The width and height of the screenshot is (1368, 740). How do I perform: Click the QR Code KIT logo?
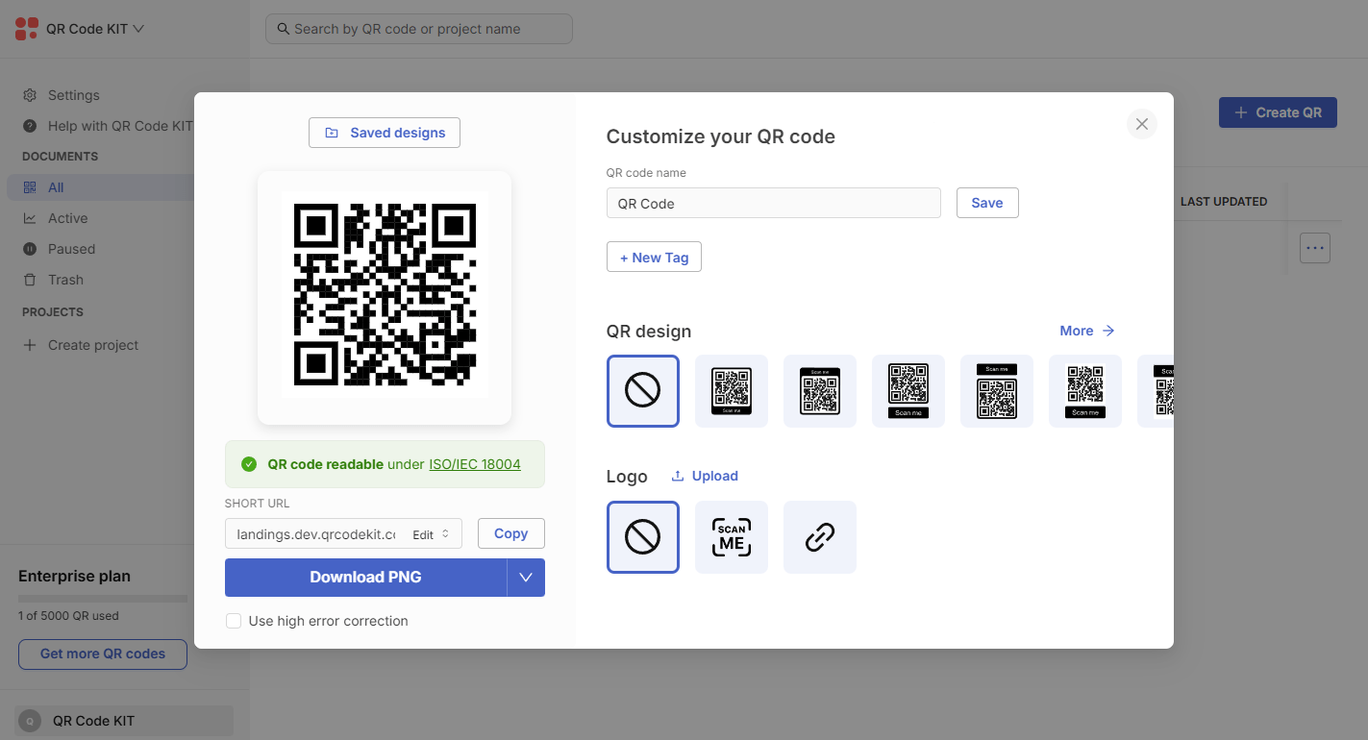coord(26,28)
